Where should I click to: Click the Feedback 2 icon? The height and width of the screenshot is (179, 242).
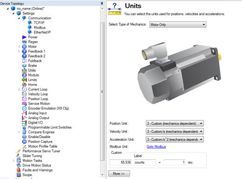point(24,56)
